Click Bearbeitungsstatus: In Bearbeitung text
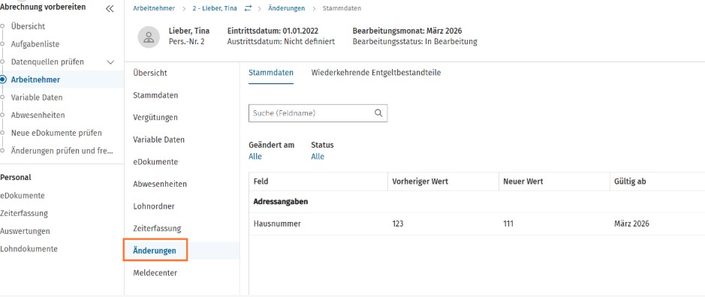 tap(415, 42)
